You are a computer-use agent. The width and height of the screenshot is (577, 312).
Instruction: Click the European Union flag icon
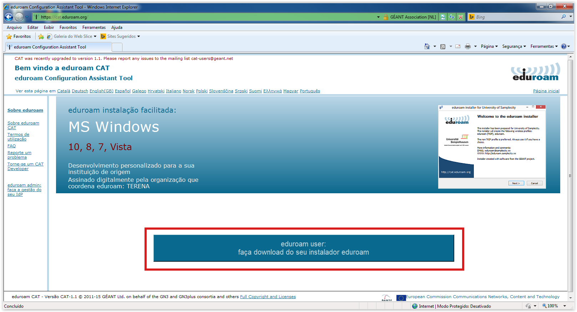(401, 298)
